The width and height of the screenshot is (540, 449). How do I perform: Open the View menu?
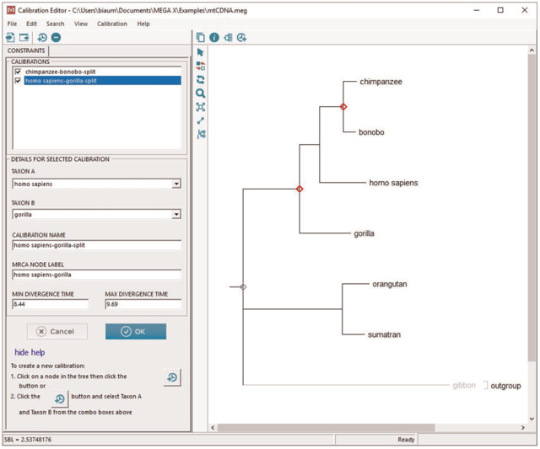click(x=81, y=24)
